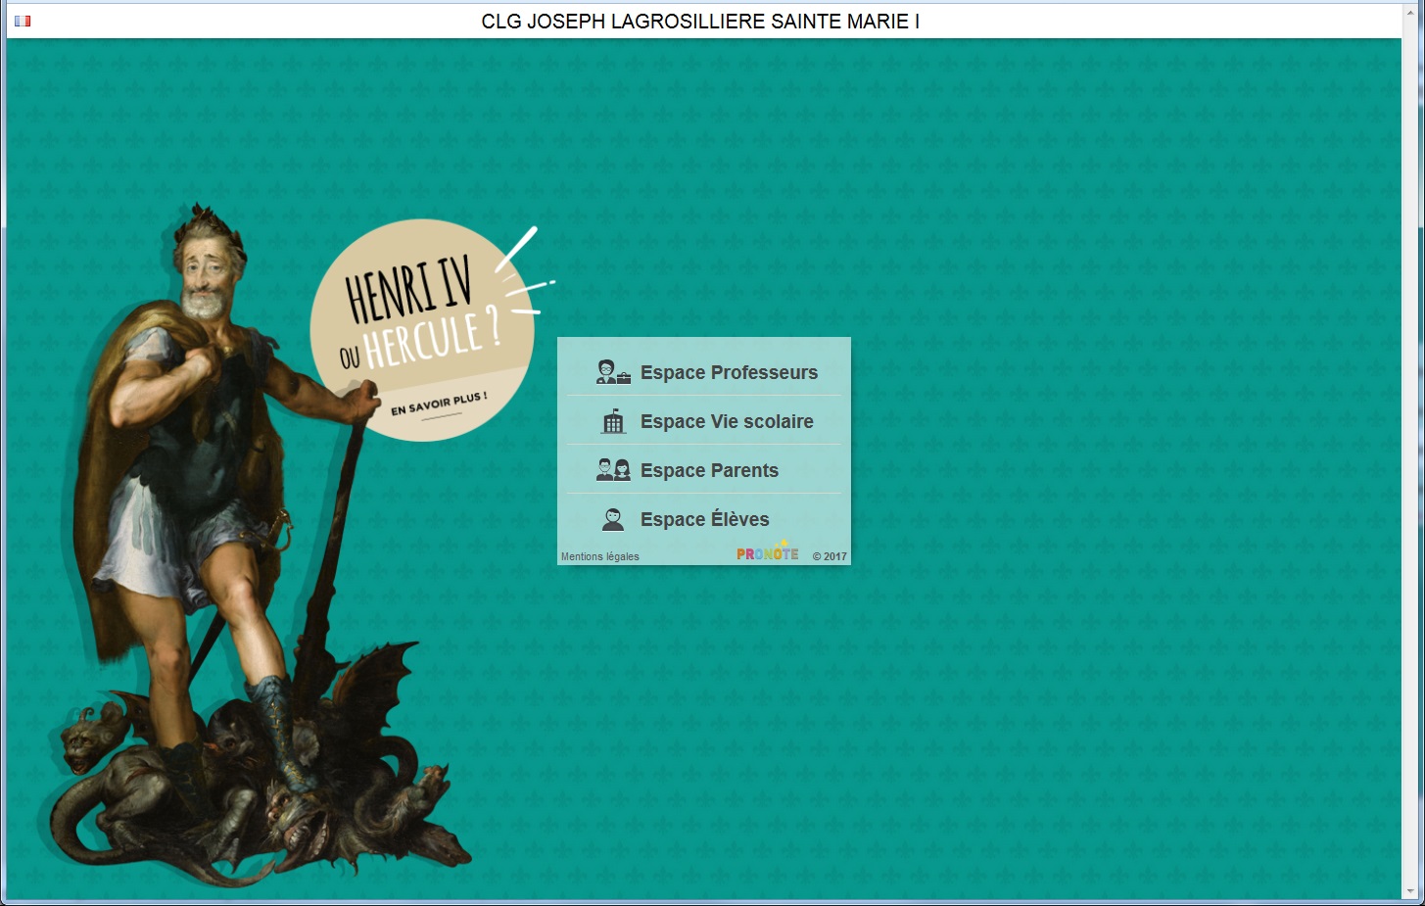Click the teacher icon beside Espace Professeurs
The image size is (1425, 906).
(x=613, y=372)
